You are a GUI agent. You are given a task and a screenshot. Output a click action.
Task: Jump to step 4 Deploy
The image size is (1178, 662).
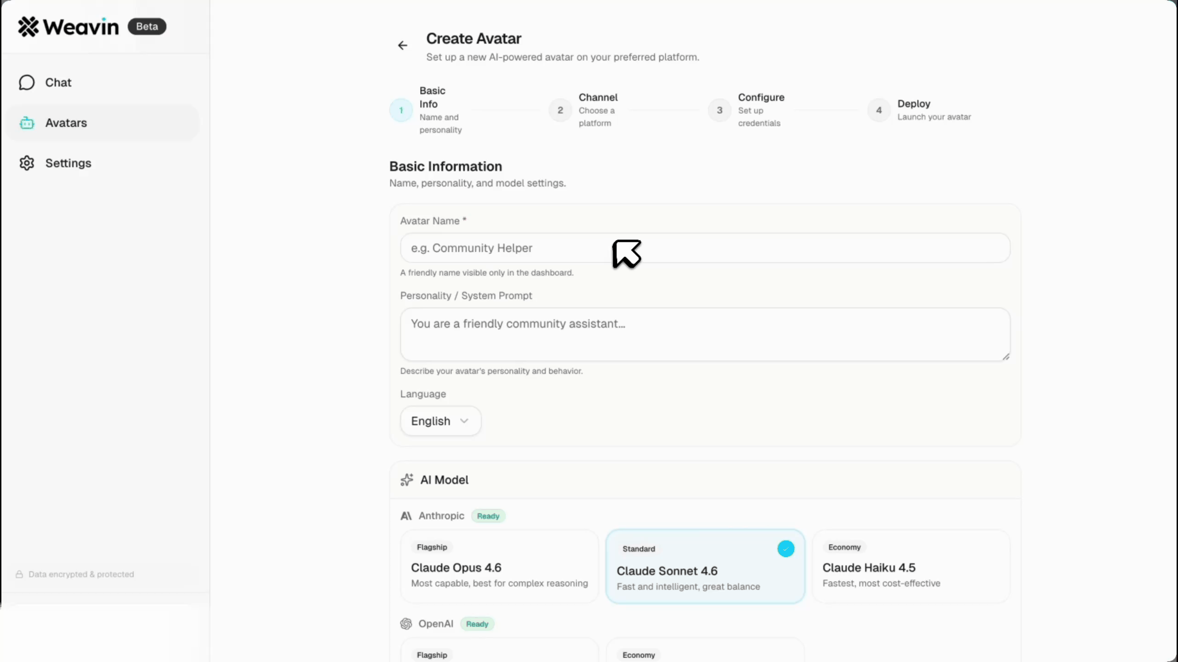(878, 110)
